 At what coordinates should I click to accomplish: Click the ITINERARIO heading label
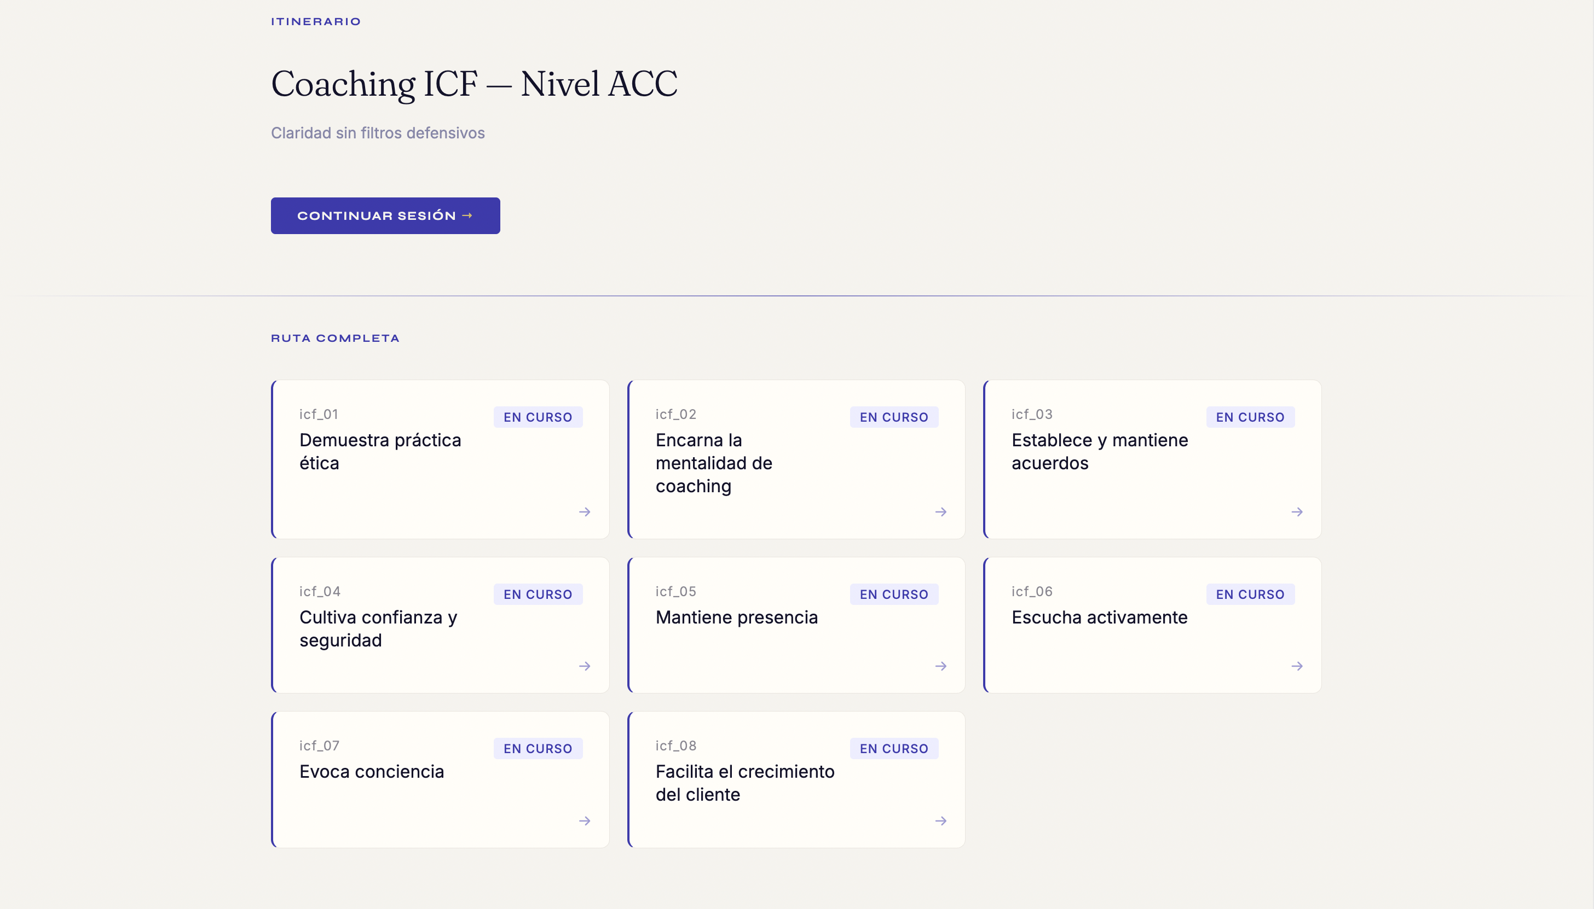(x=315, y=21)
